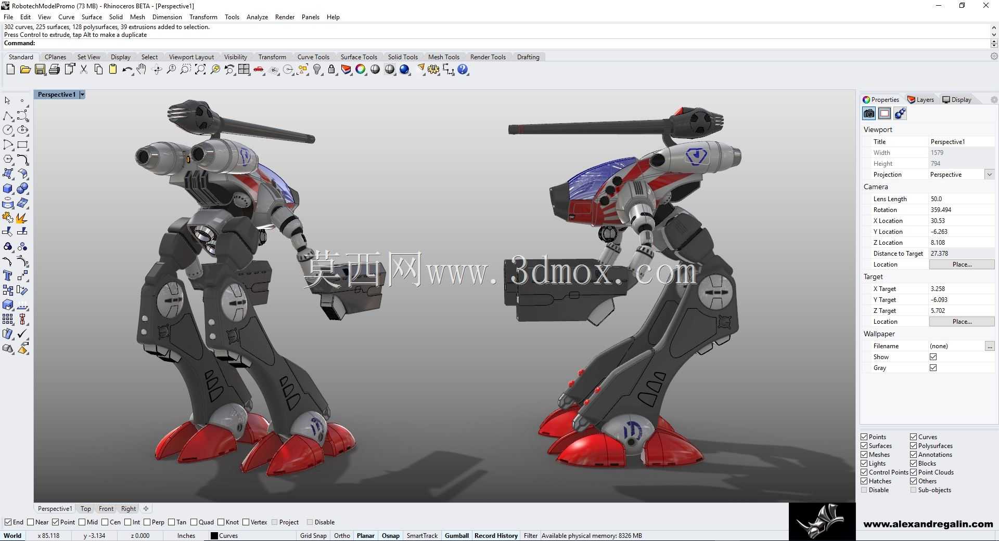Image resolution: width=999 pixels, height=541 pixels.
Task: Select the Box solid tool
Action: coord(8,188)
